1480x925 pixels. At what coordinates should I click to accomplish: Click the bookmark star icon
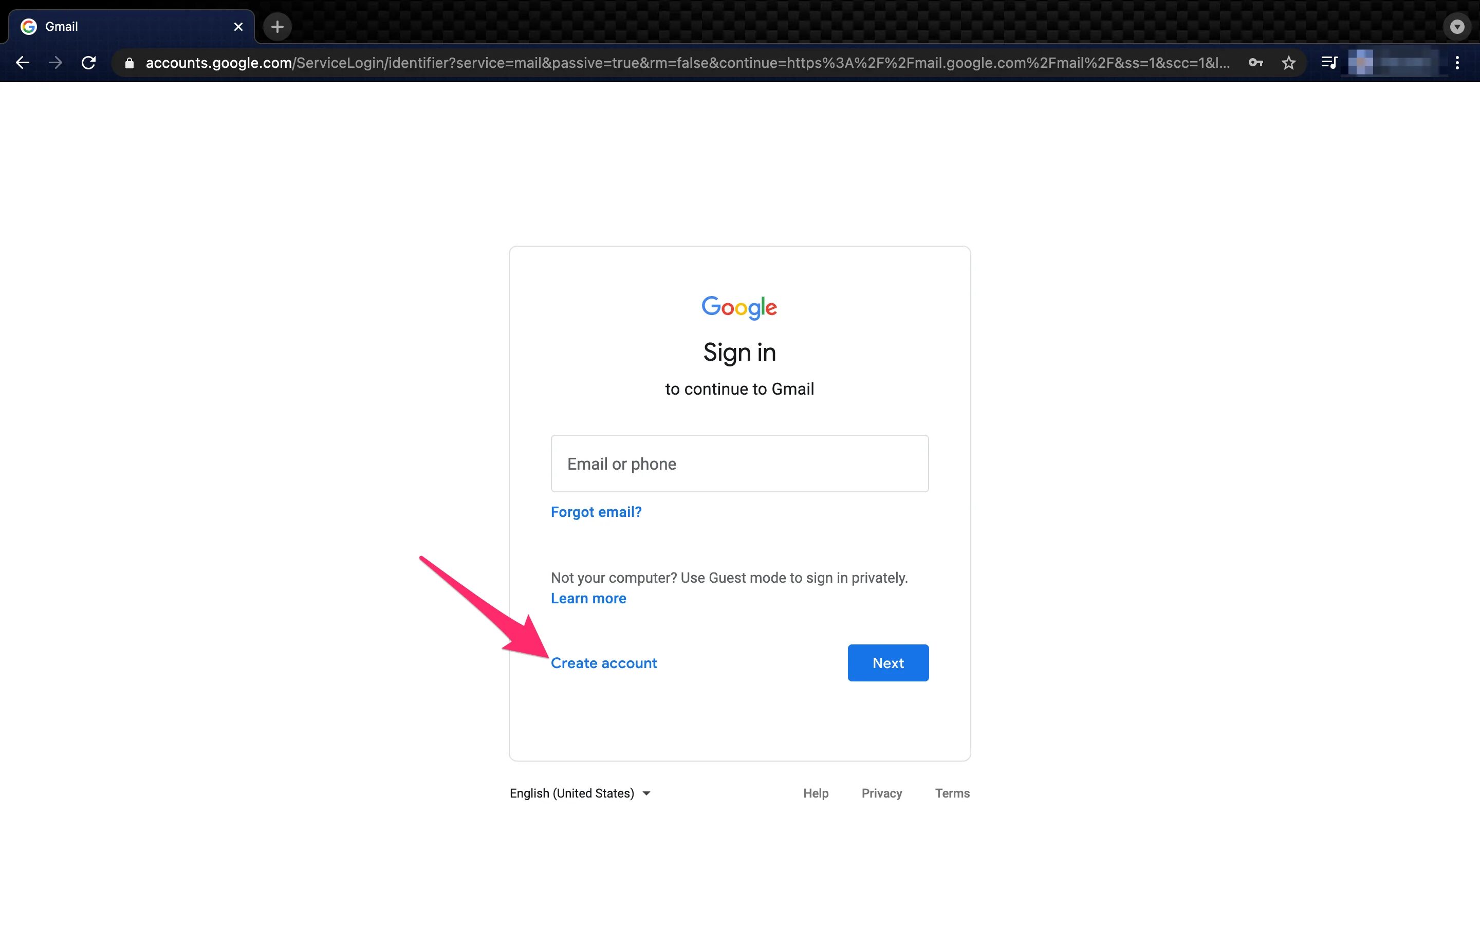(x=1288, y=62)
